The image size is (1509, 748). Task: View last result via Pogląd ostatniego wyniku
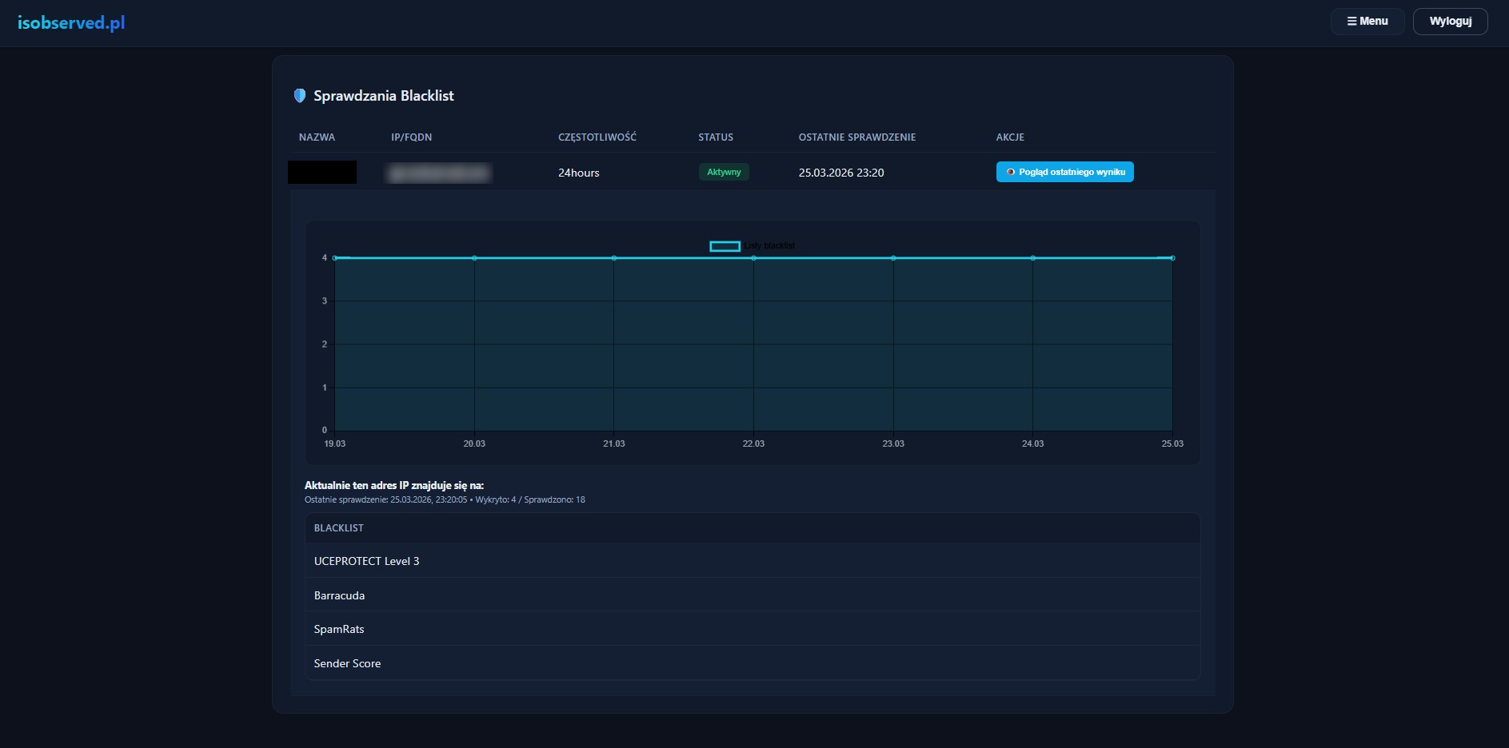point(1064,172)
